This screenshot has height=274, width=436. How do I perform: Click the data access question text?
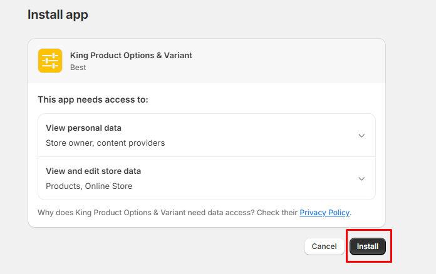click(167, 213)
